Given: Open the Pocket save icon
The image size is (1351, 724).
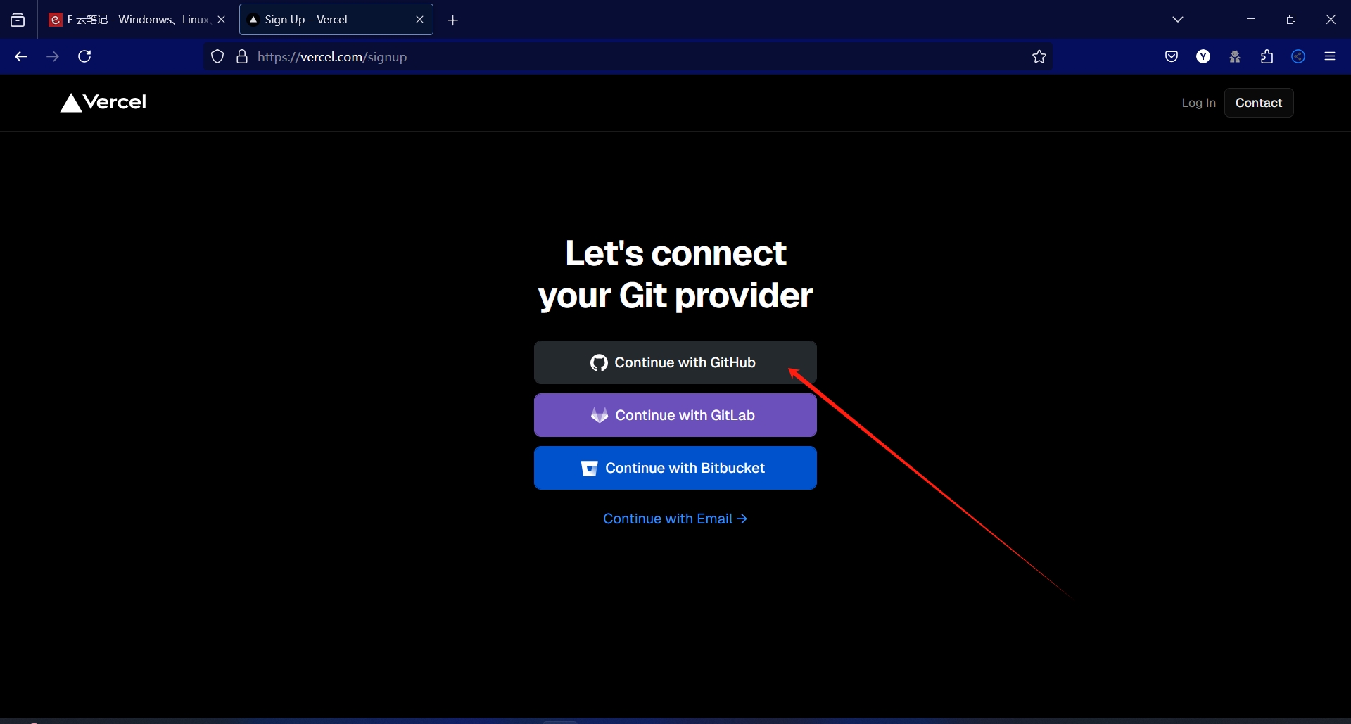Looking at the screenshot, I should point(1171,57).
